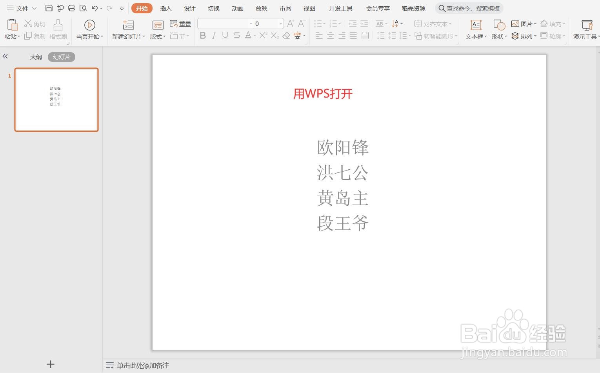Click the Print icon

(72, 8)
